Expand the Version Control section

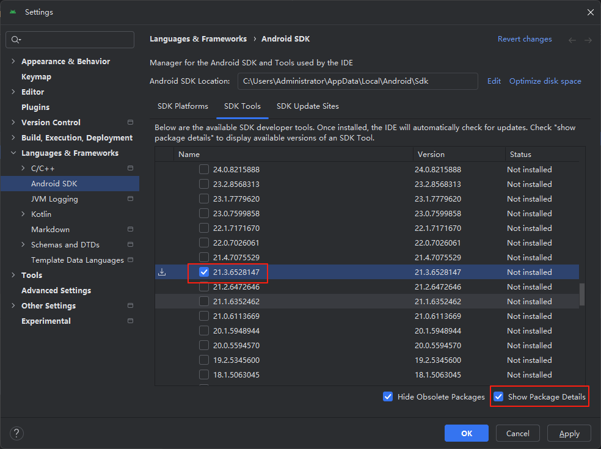tap(13, 122)
